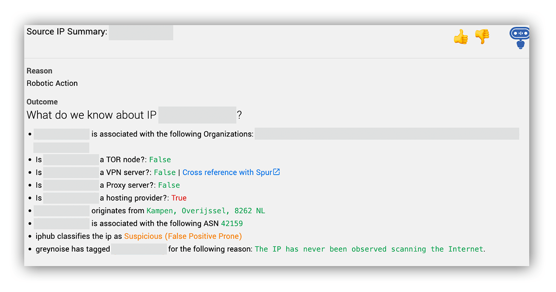Click the TOR node False value

160,159
